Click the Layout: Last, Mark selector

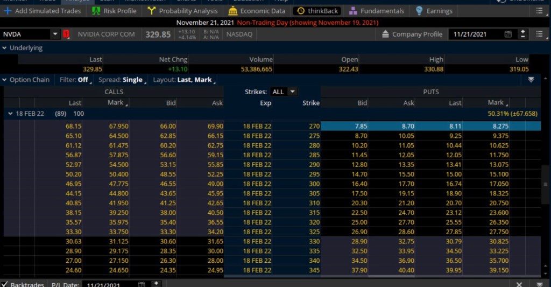pos(183,80)
